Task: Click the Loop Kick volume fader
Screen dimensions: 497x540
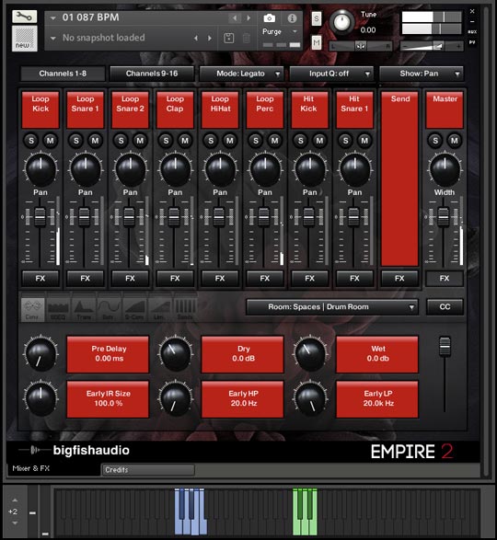Action: [x=40, y=217]
